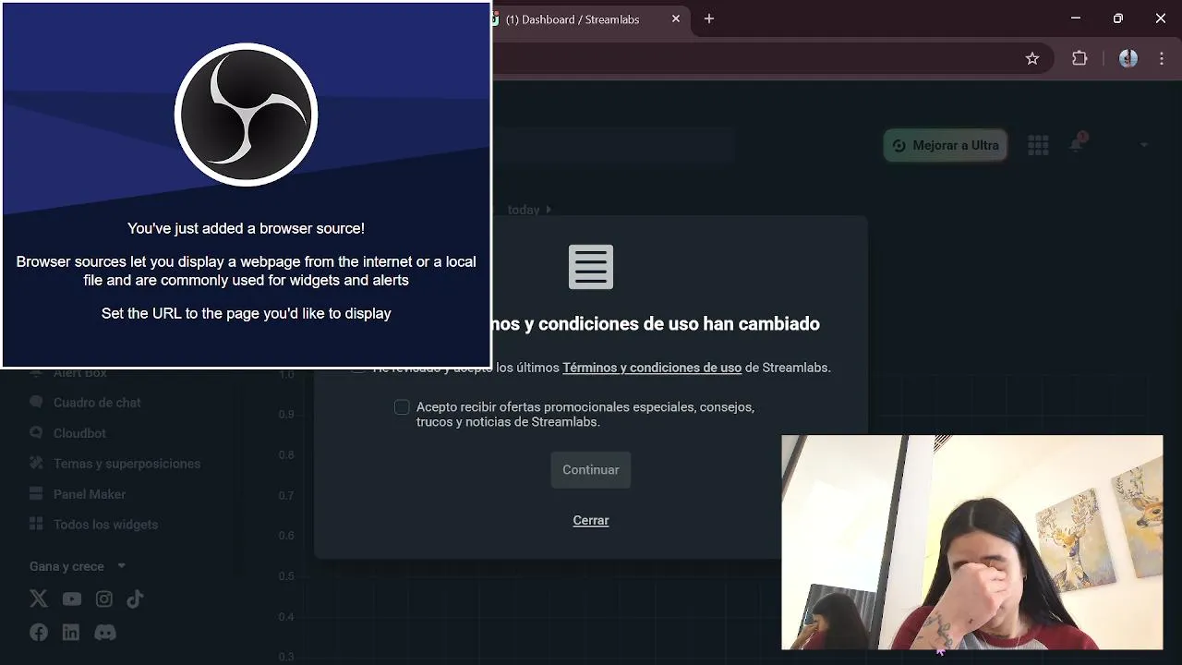
Task: Advance the date with today arrow
Action: click(x=548, y=210)
